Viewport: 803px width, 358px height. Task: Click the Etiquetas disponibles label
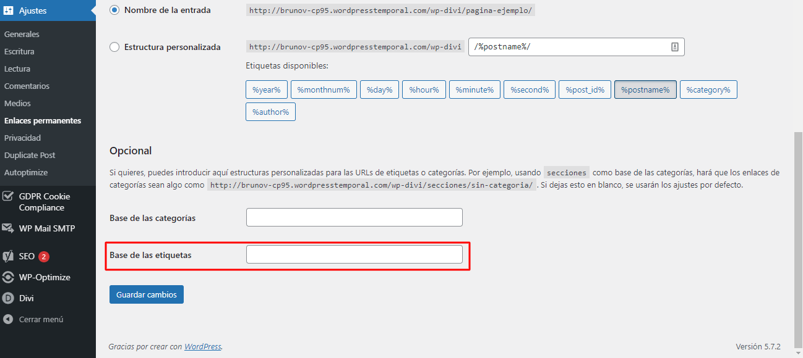click(x=287, y=65)
